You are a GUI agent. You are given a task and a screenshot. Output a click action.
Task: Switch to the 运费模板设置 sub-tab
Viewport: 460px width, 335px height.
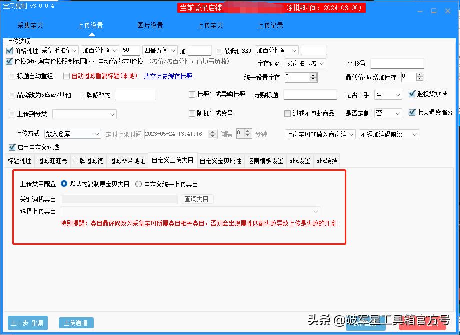coord(265,161)
